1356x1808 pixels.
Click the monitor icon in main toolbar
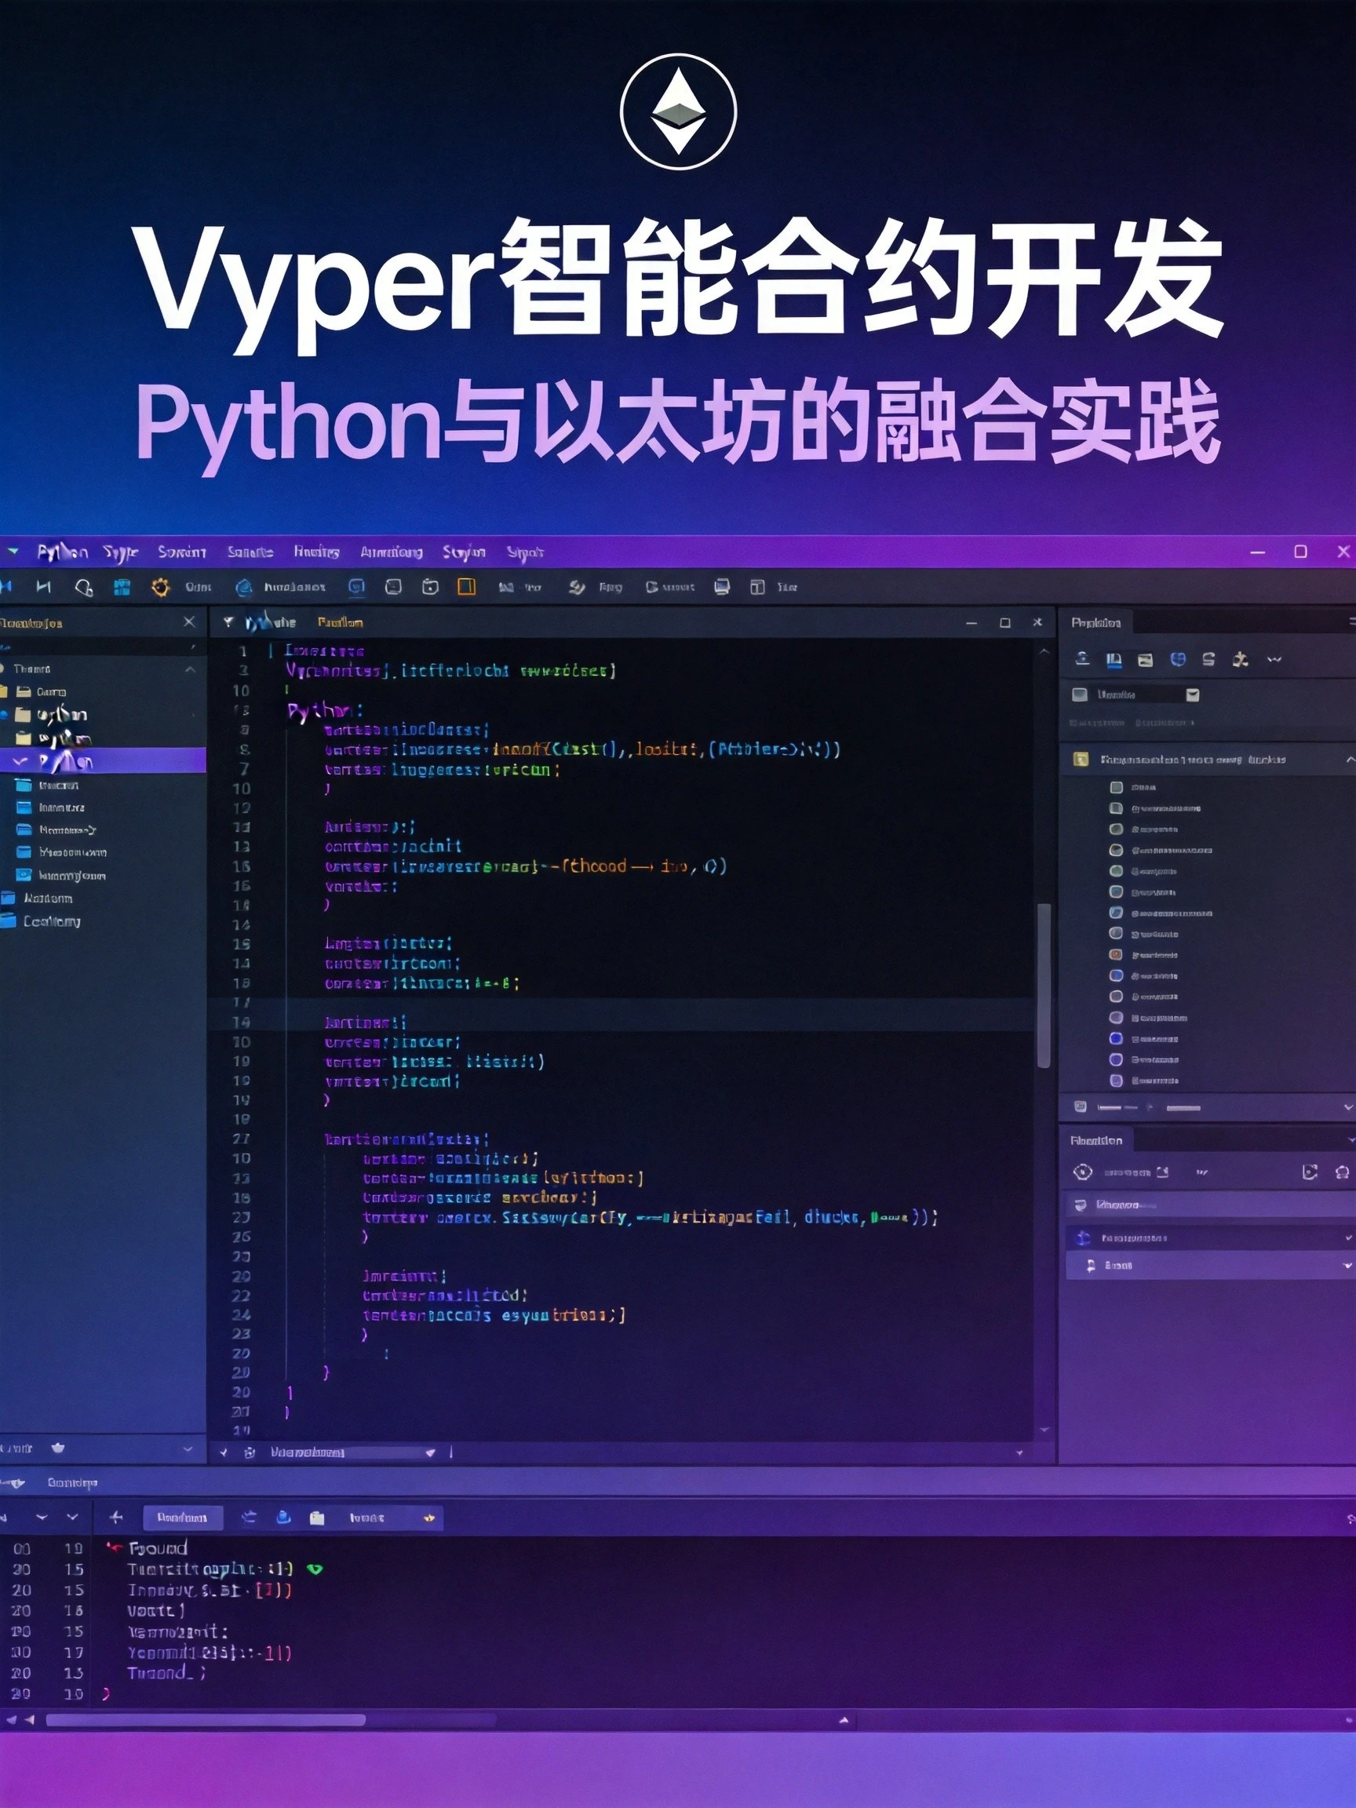(x=722, y=586)
